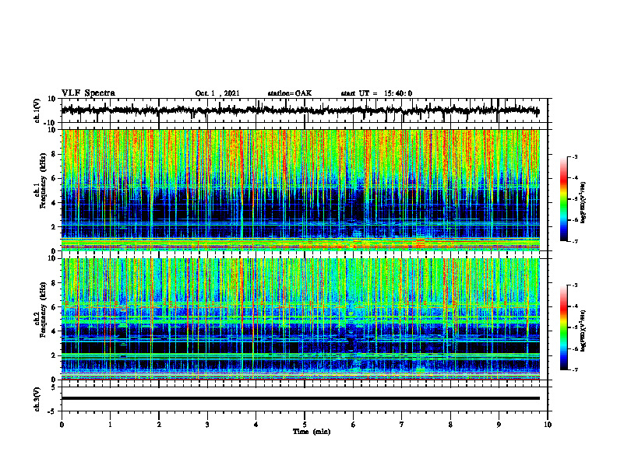Select the "start UT = 15:40:0" header text
The height and width of the screenshot is (476, 617).
coord(376,93)
